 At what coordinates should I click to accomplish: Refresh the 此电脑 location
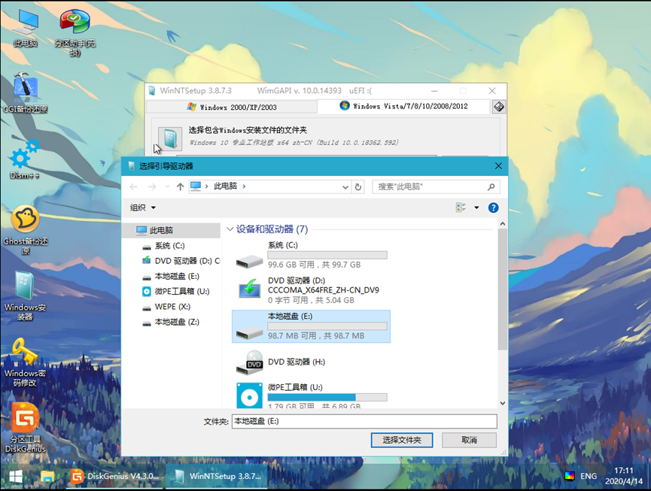pos(358,187)
